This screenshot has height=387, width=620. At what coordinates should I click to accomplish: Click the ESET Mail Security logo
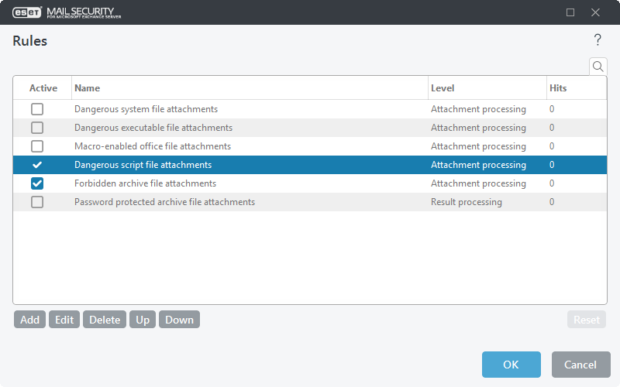[x=66, y=12]
